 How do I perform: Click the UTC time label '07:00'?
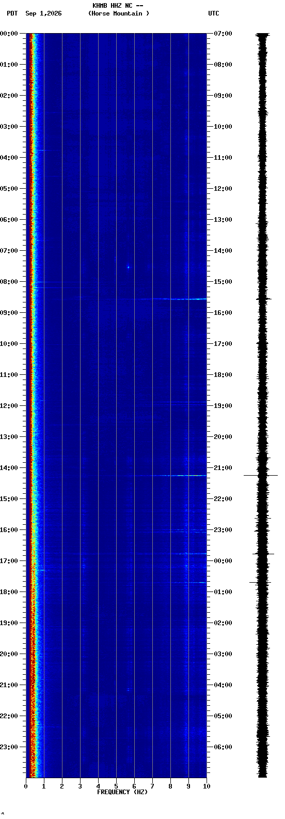click(223, 34)
